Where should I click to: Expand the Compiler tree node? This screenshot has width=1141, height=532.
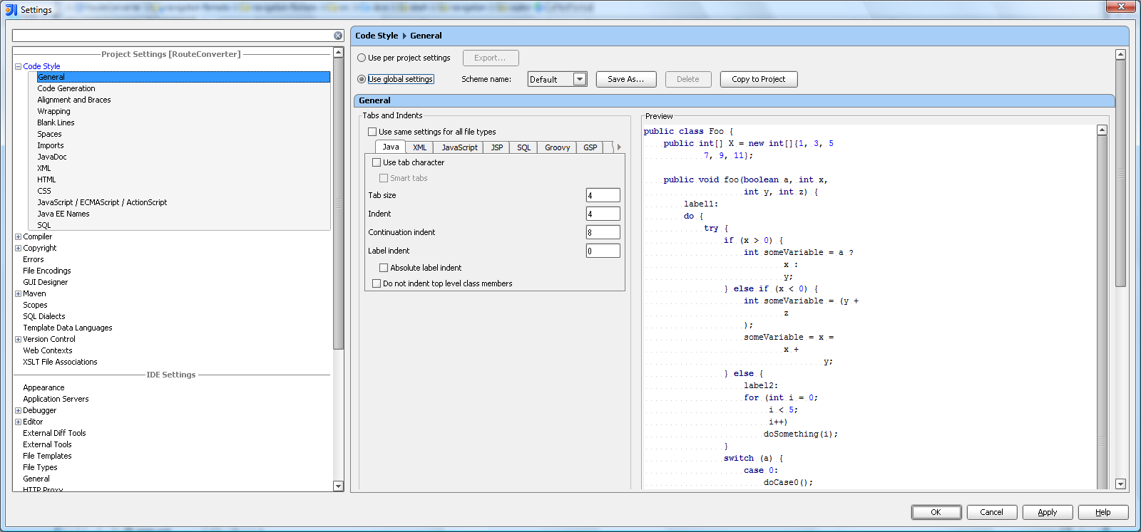(18, 236)
